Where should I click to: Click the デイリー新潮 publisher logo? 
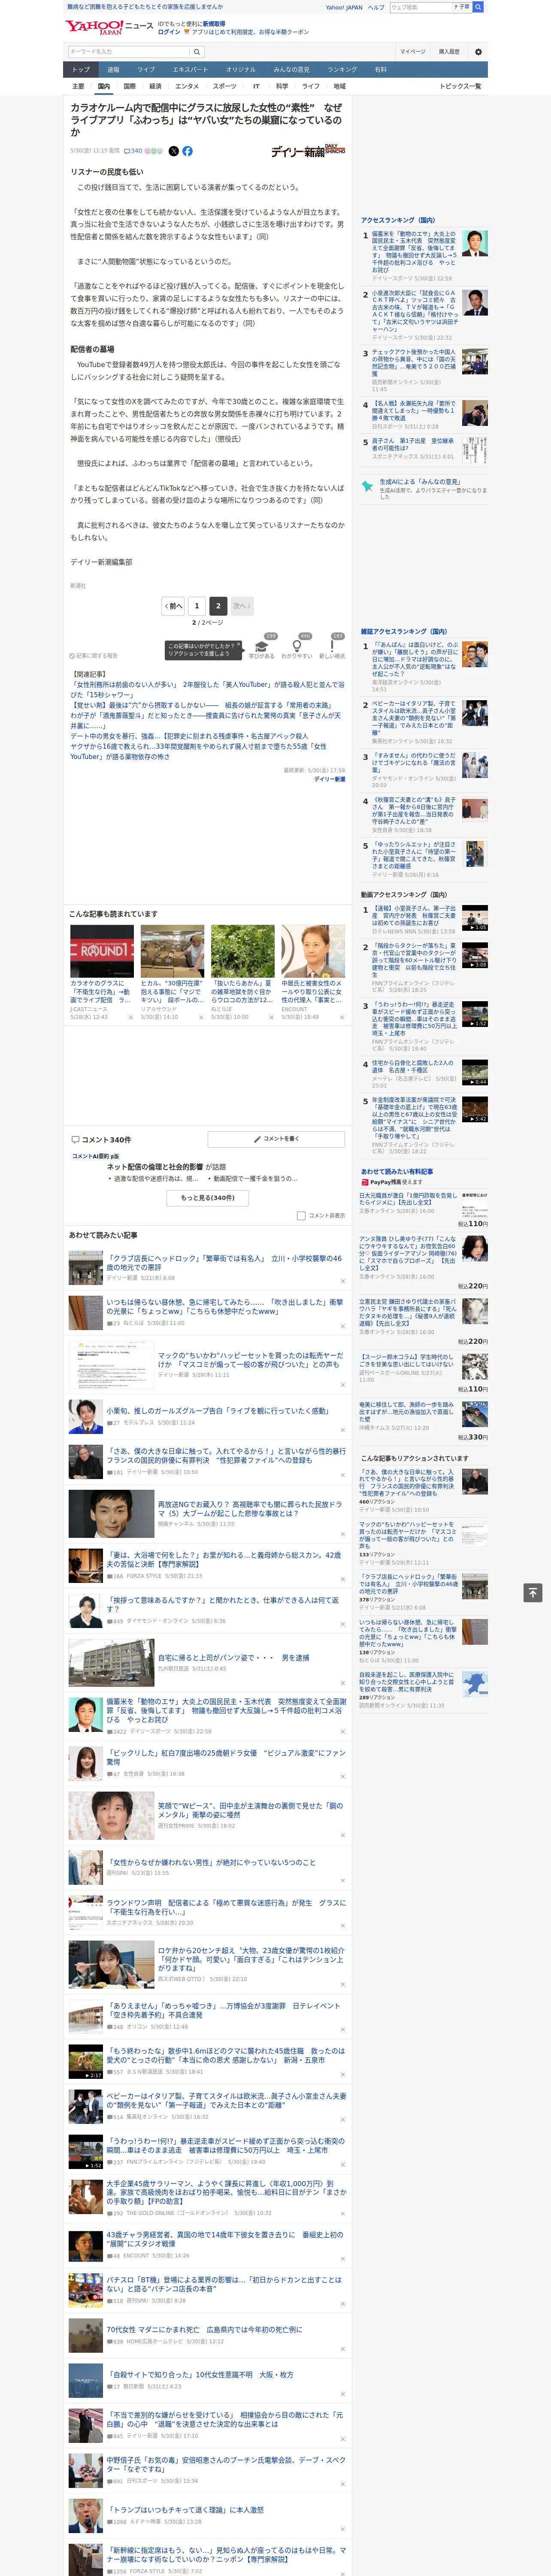[309, 151]
